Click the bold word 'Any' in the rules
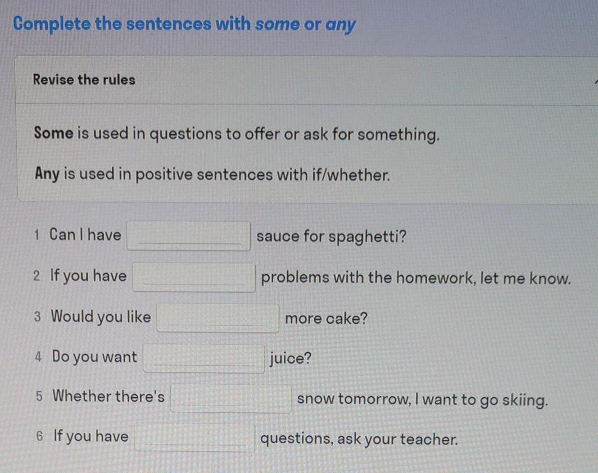The width and height of the screenshot is (598, 473). (x=47, y=174)
